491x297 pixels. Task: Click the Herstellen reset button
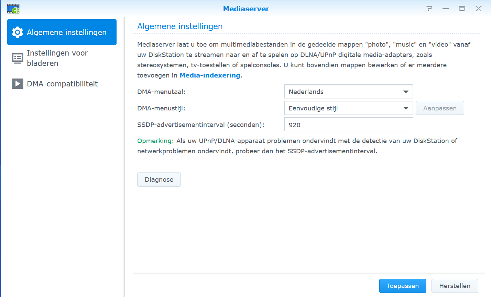click(455, 286)
